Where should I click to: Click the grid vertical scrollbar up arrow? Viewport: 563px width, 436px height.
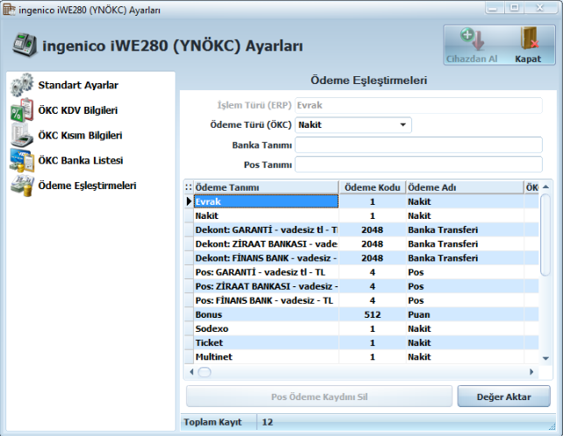coord(545,186)
